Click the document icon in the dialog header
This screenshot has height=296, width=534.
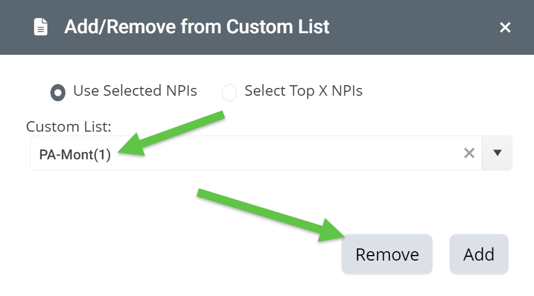[41, 27]
